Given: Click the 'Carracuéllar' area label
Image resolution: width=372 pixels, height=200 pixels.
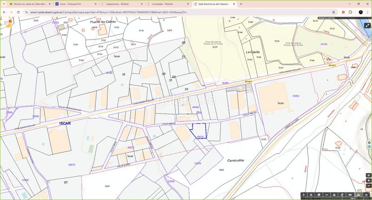Looking at the screenshot, I should click(x=236, y=160).
